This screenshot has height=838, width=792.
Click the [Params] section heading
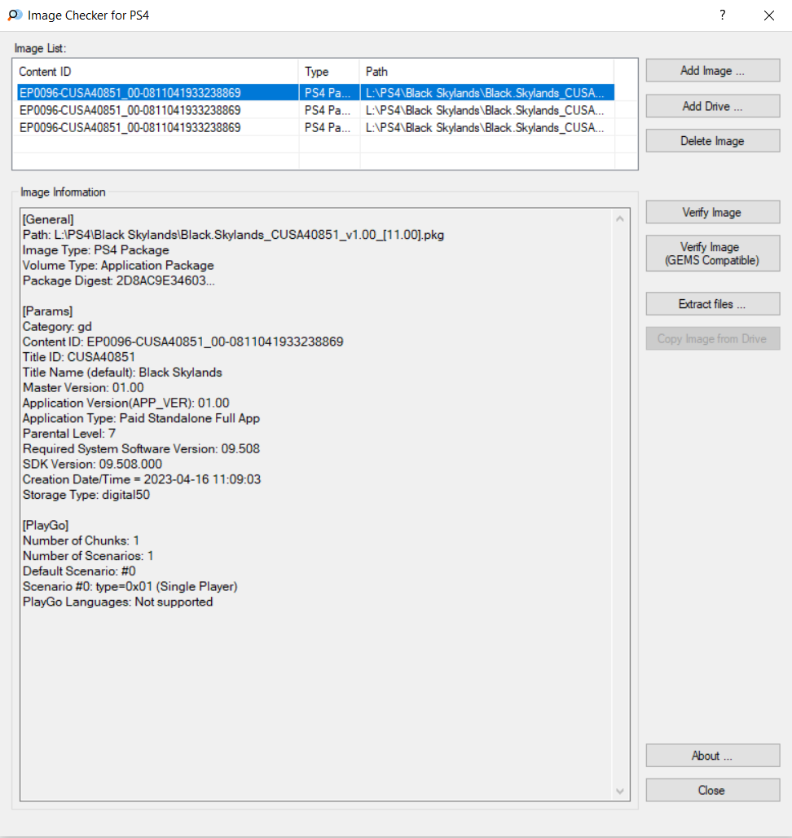pos(47,311)
